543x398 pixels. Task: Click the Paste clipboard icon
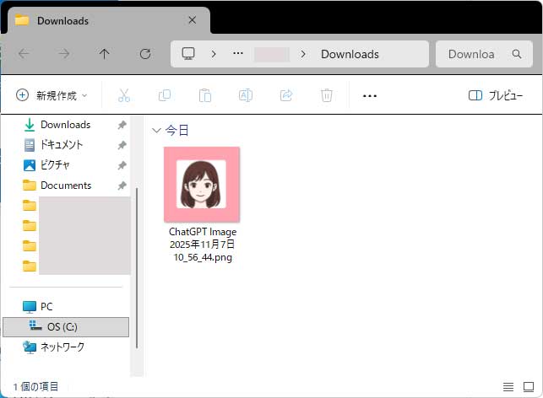(205, 95)
